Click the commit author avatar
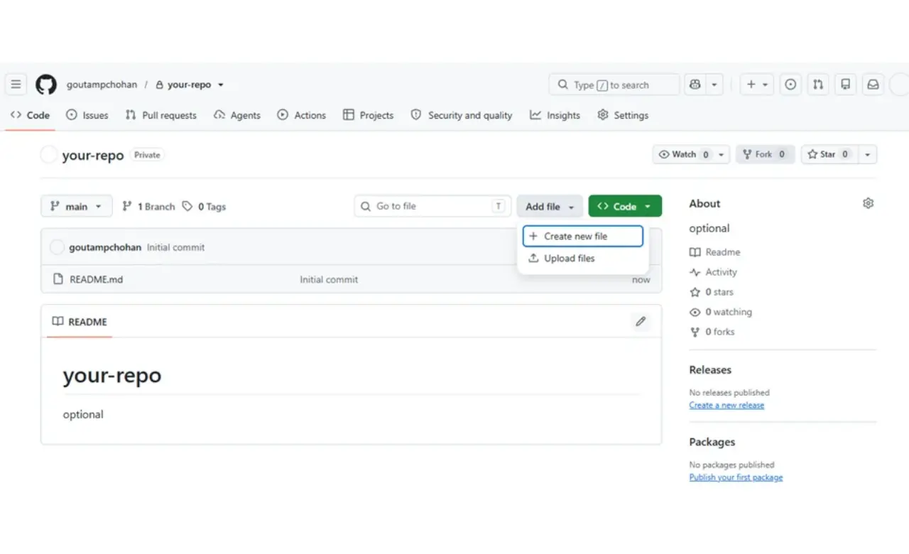Image resolution: width=909 pixels, height=554 pixels. [x=57, y=247]
